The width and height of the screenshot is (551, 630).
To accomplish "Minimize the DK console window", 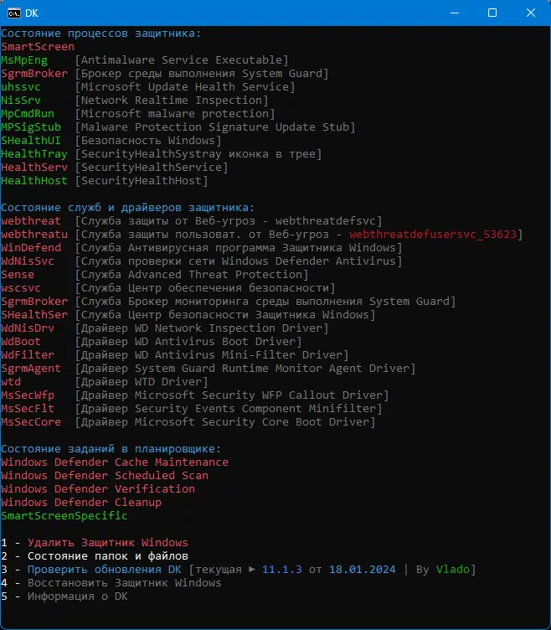I will [x=455, y=13].
